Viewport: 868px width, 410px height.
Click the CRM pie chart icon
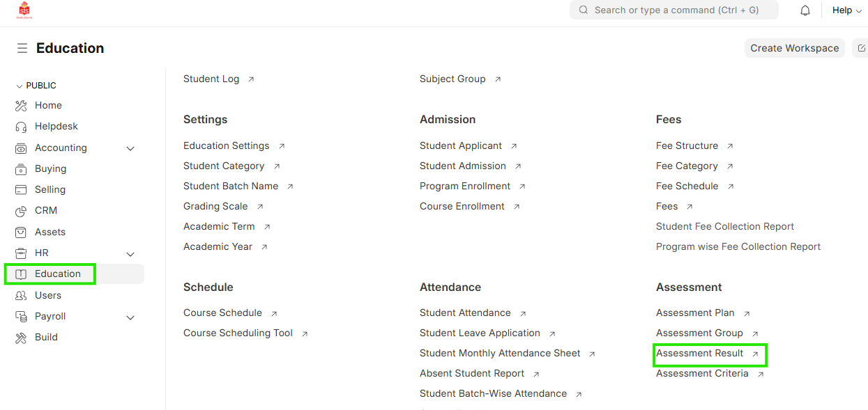point(21,211)
